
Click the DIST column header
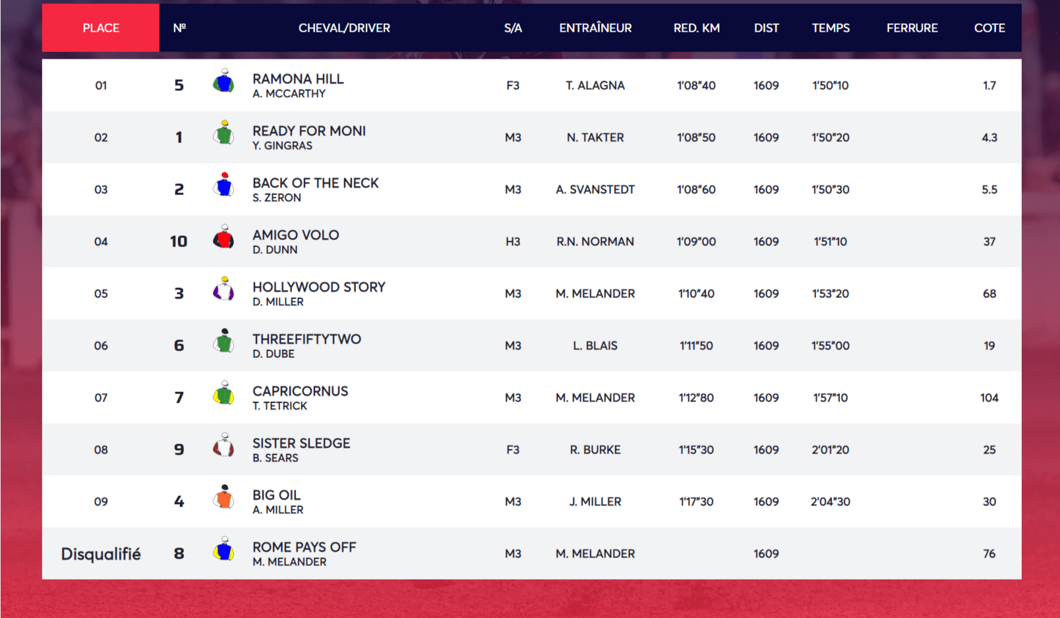coord(767,28)
